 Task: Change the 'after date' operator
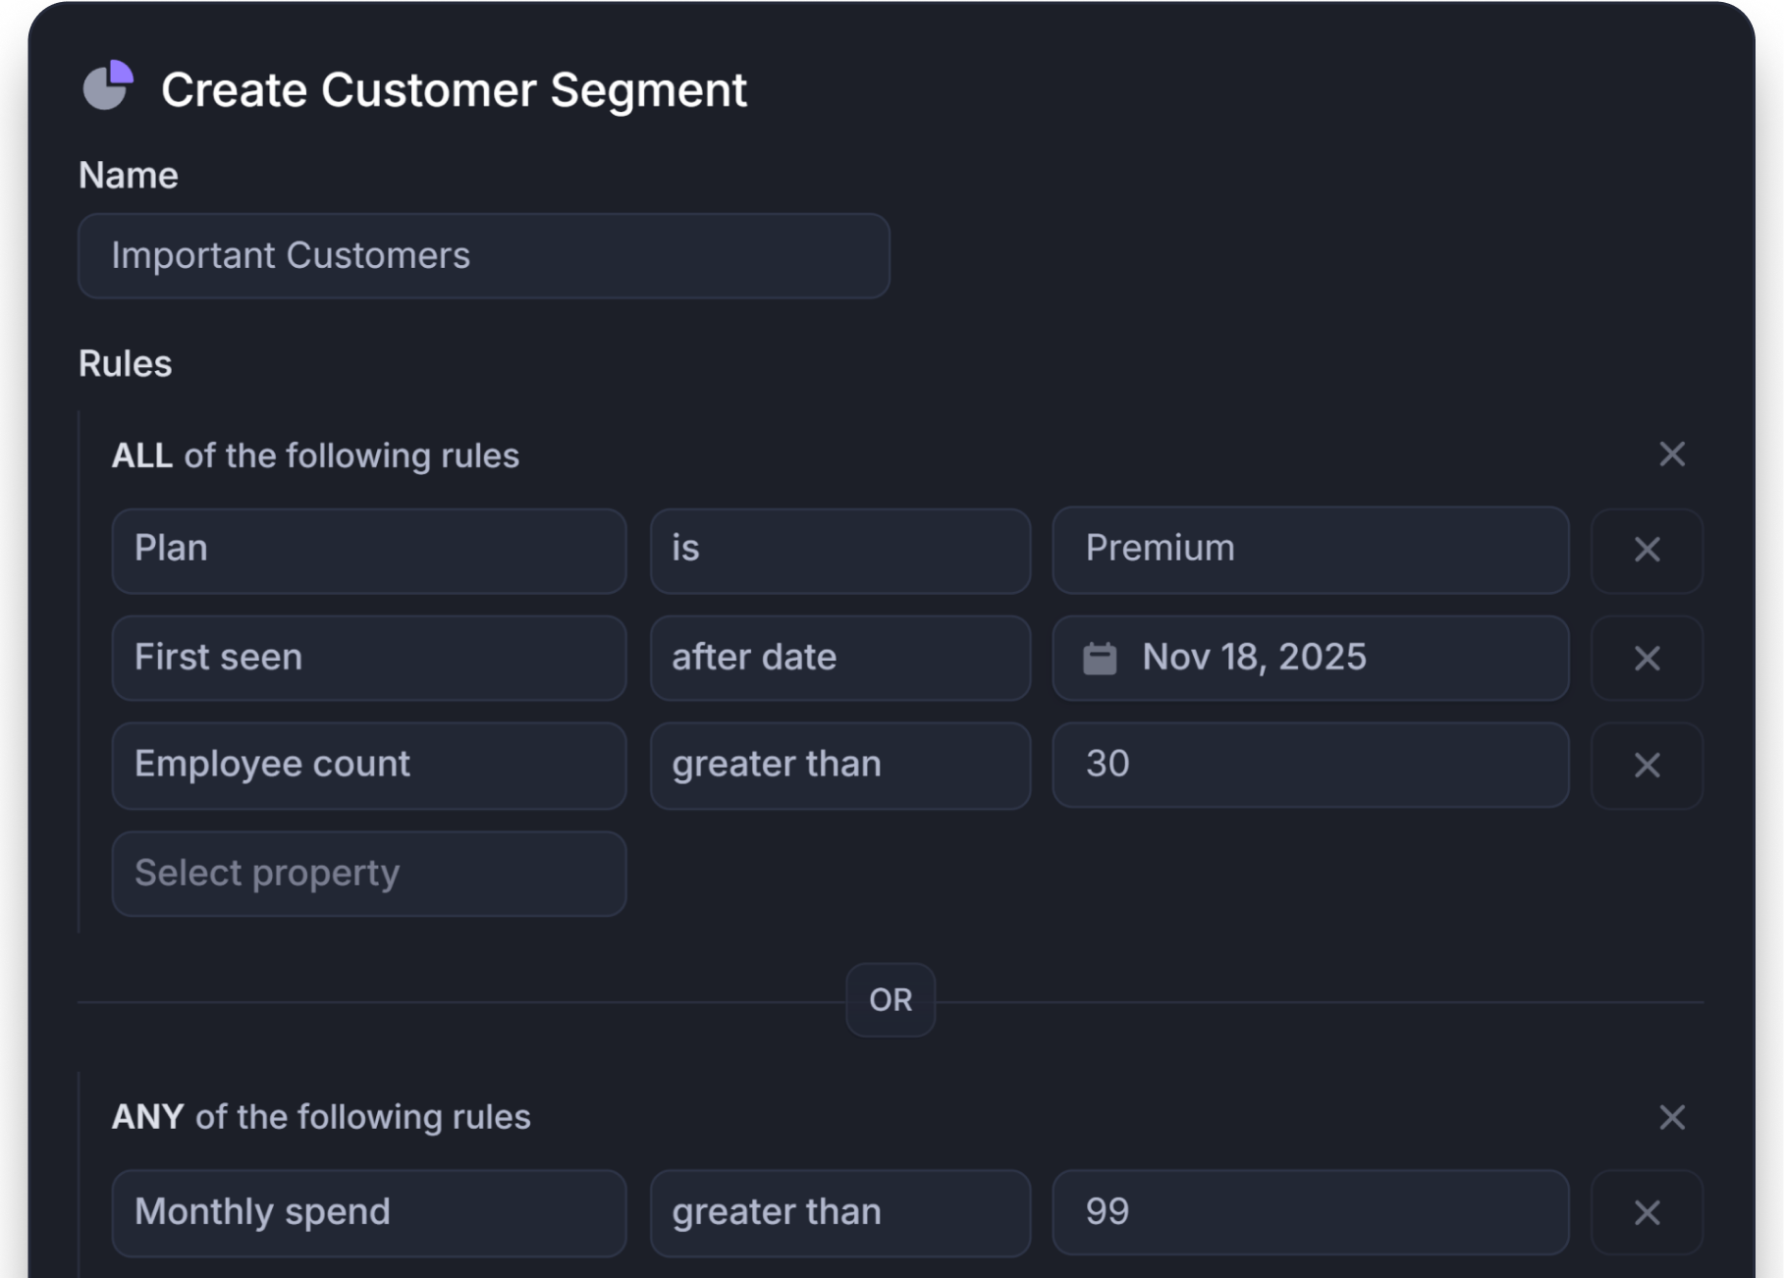(x=840, y=658)
